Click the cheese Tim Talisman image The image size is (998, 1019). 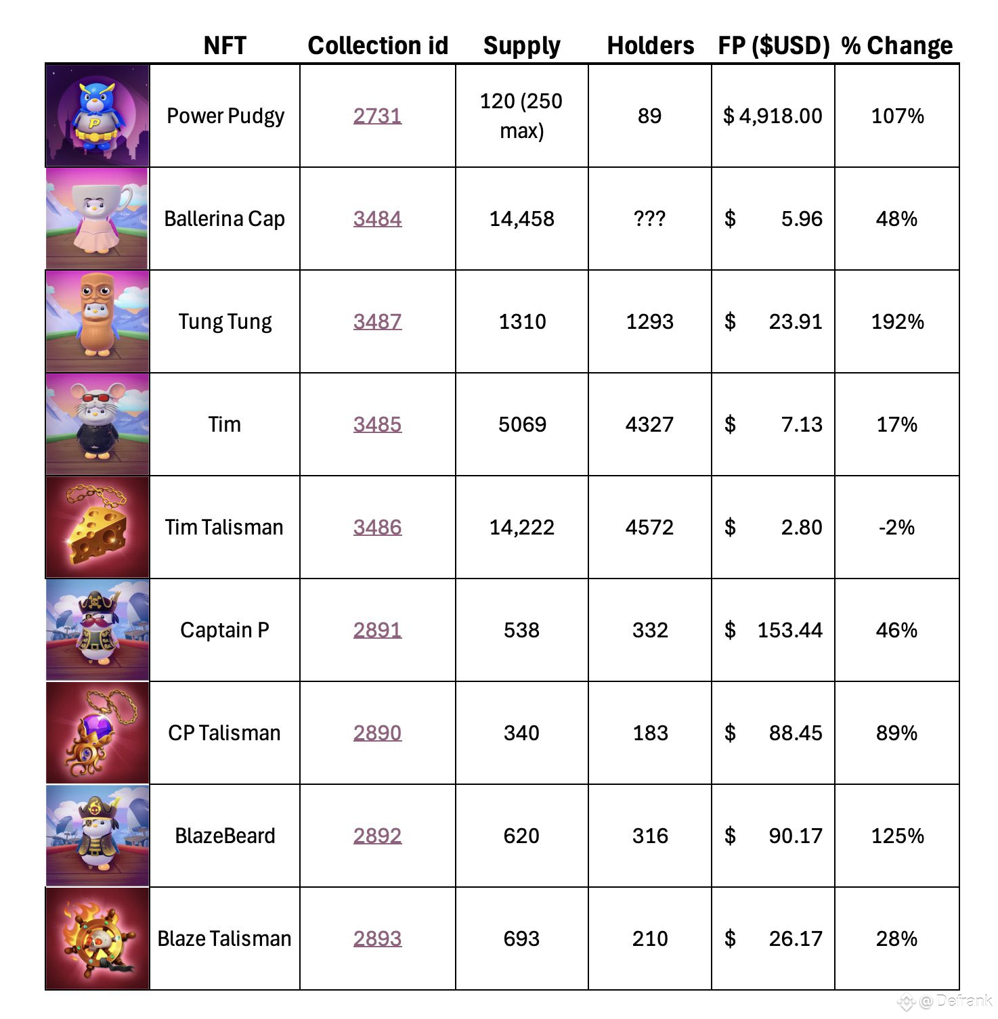tap(97, 527)
